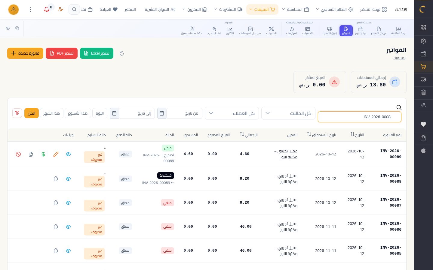Open اذون التسليم delivery notes icon
The width and height of the screenshot is (433, 270).
[x=330, y=30]
